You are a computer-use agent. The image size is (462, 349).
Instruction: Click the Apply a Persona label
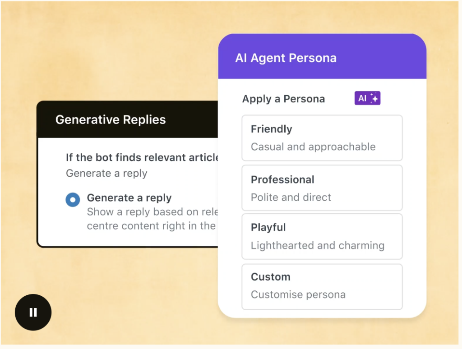pos(283,99)
